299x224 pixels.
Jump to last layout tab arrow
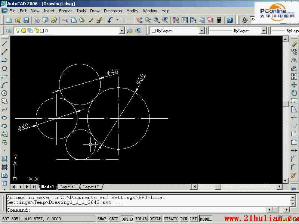tap(34, 187)
